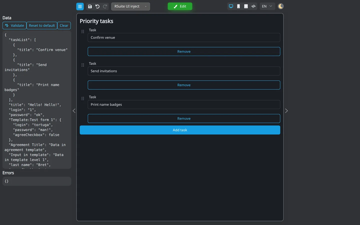Screen dimensions: 360x225
Task: Click Reset to default button
Action: [x=42, y=25]
